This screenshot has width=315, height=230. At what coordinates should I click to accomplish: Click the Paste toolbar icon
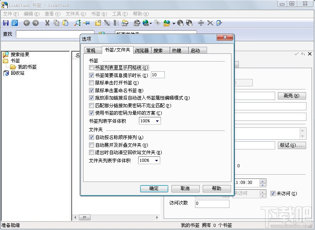65,23
